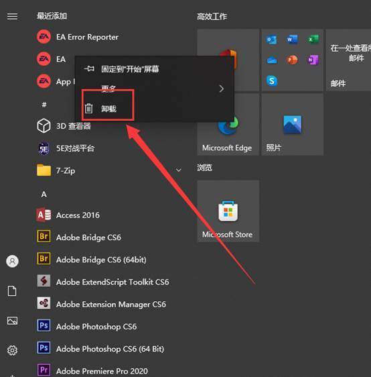Select 固定到"开始"屏幕 in context menu
Viewport: 371px width, 377px height.
tap(155, 69)
